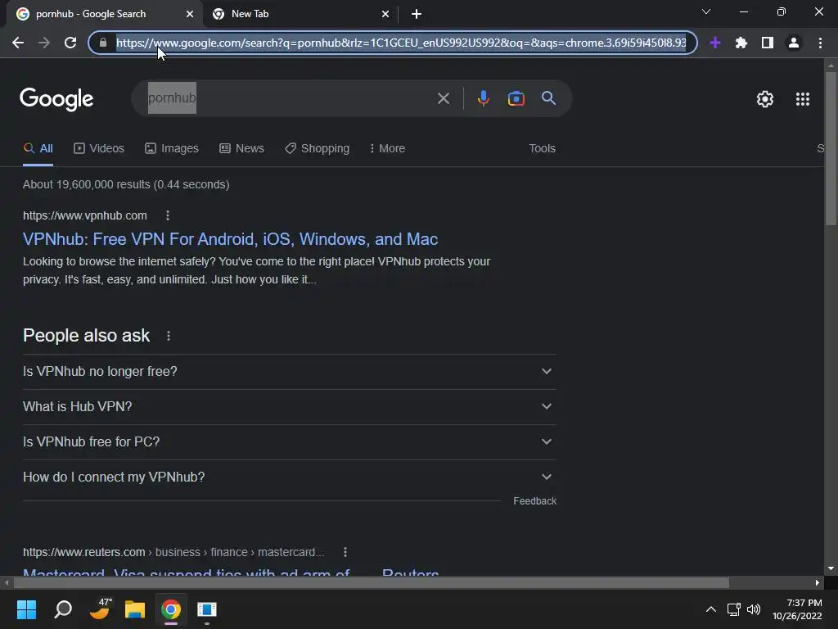838x629 pixels.
Task: Open People also ask options menu
Action: tap(169, 336)
